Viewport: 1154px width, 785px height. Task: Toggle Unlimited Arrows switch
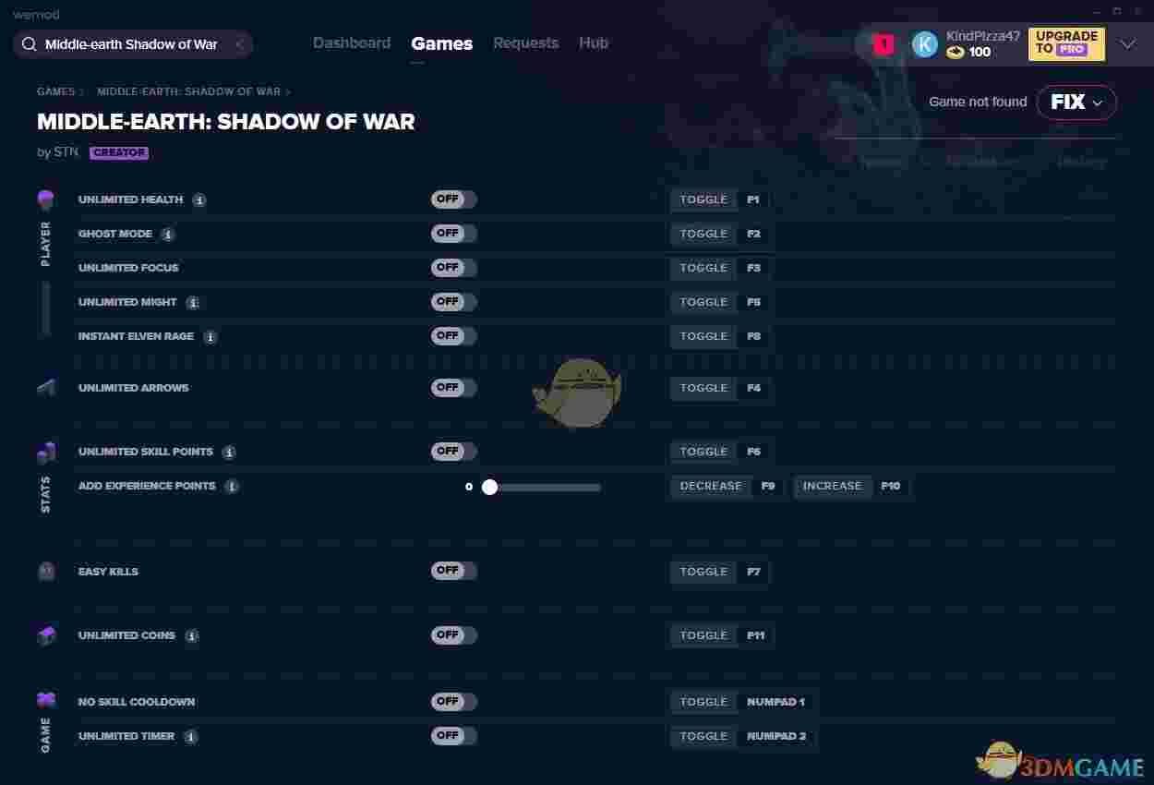pos(453,388)
